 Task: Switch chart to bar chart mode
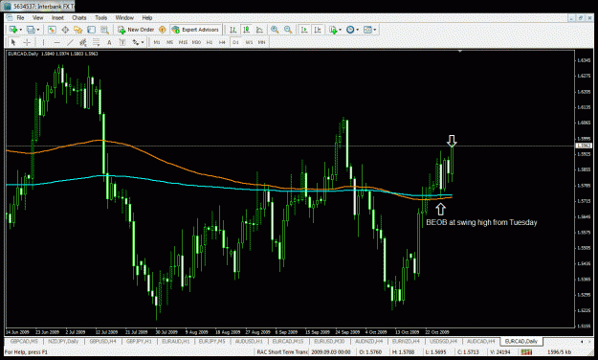click(x=233, y=30)
